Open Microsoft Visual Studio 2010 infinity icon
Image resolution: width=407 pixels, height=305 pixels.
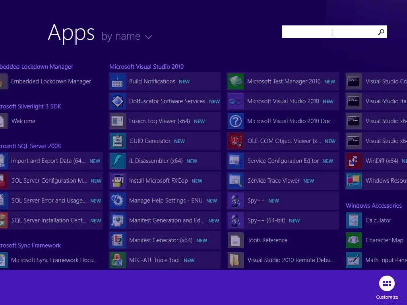tap(236, 101)
